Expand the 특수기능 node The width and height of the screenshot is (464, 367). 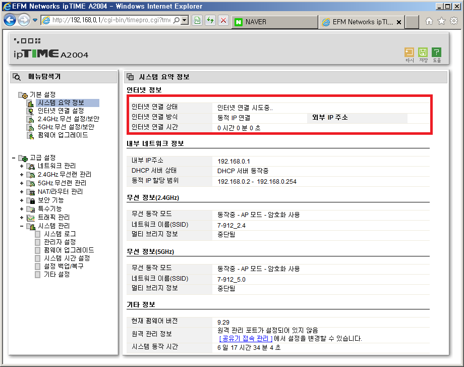(x=22, y=209)
